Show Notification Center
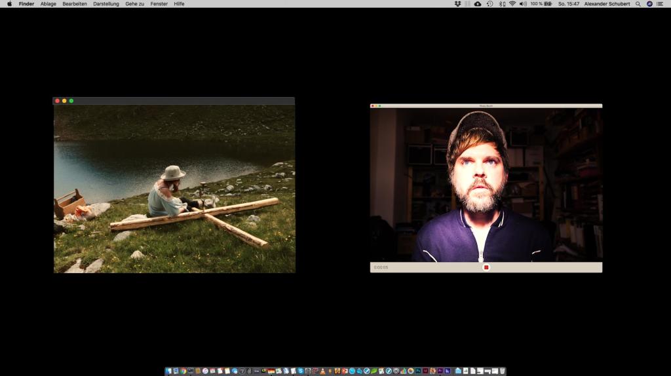Viewport: 671px width, 376px height. 660,4
